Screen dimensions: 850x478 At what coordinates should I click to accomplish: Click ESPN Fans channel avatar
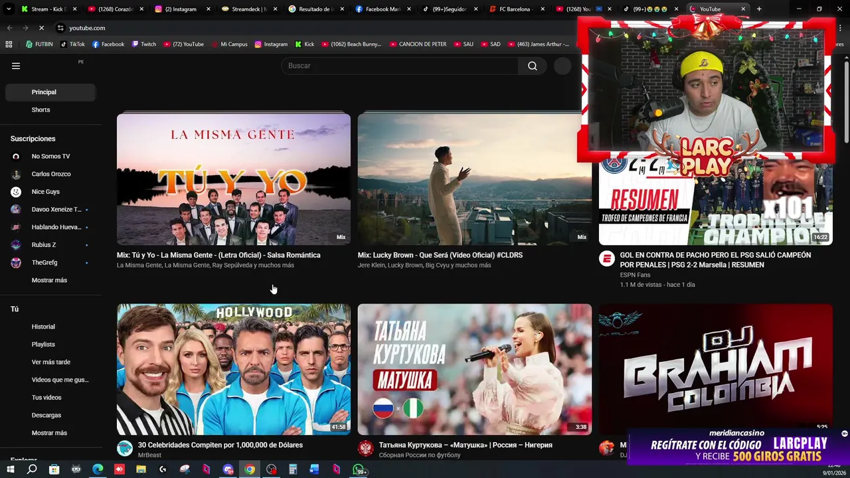(x=607, y=259)
